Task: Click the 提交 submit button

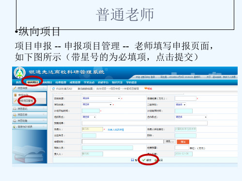Action: coord(147,160)
